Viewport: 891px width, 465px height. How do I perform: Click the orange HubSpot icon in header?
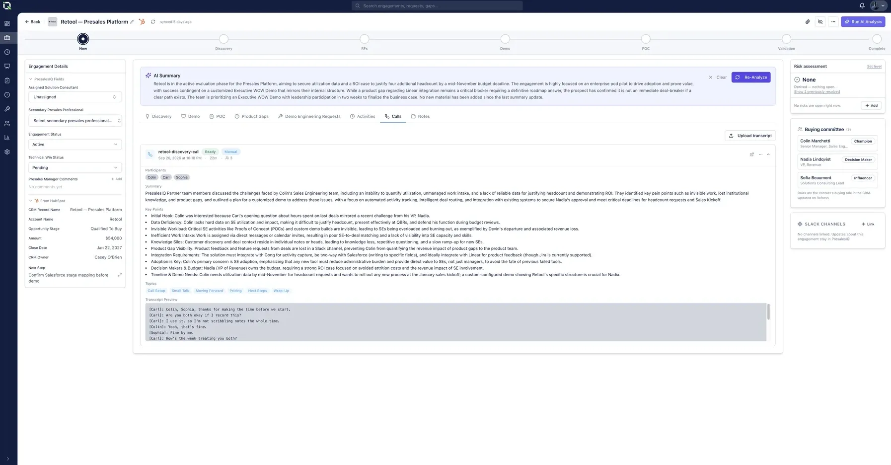point(142,22)
